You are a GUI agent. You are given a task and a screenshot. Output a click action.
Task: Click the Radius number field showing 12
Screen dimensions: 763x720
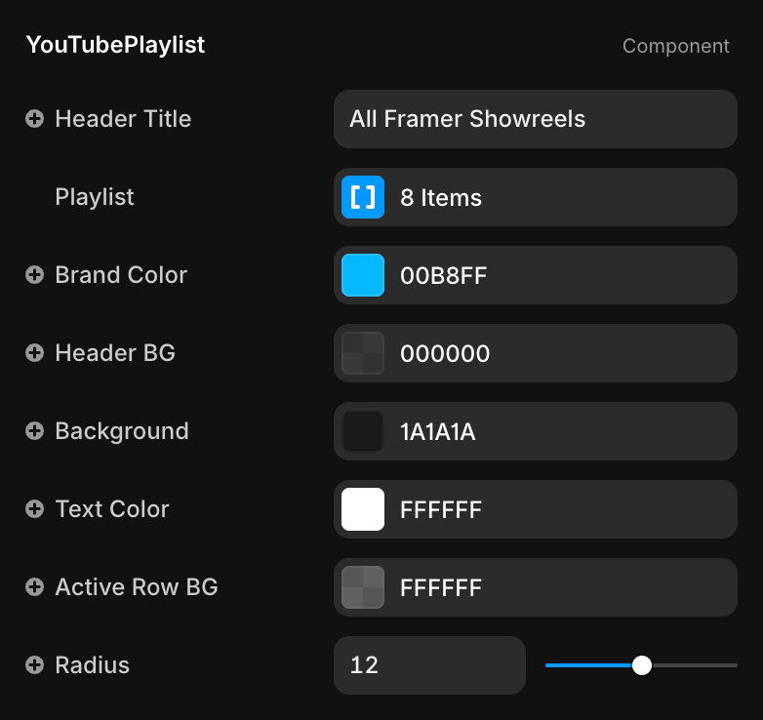[x=429, y=665]
